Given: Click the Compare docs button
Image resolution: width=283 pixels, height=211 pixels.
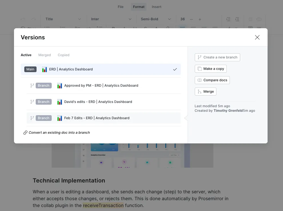Looking at the screenshot, I should pos(212,80).
